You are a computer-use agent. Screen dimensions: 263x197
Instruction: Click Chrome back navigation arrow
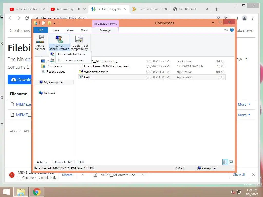[x=10, y=18]
